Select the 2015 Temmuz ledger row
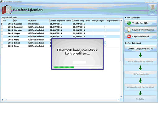 [60, 27]
